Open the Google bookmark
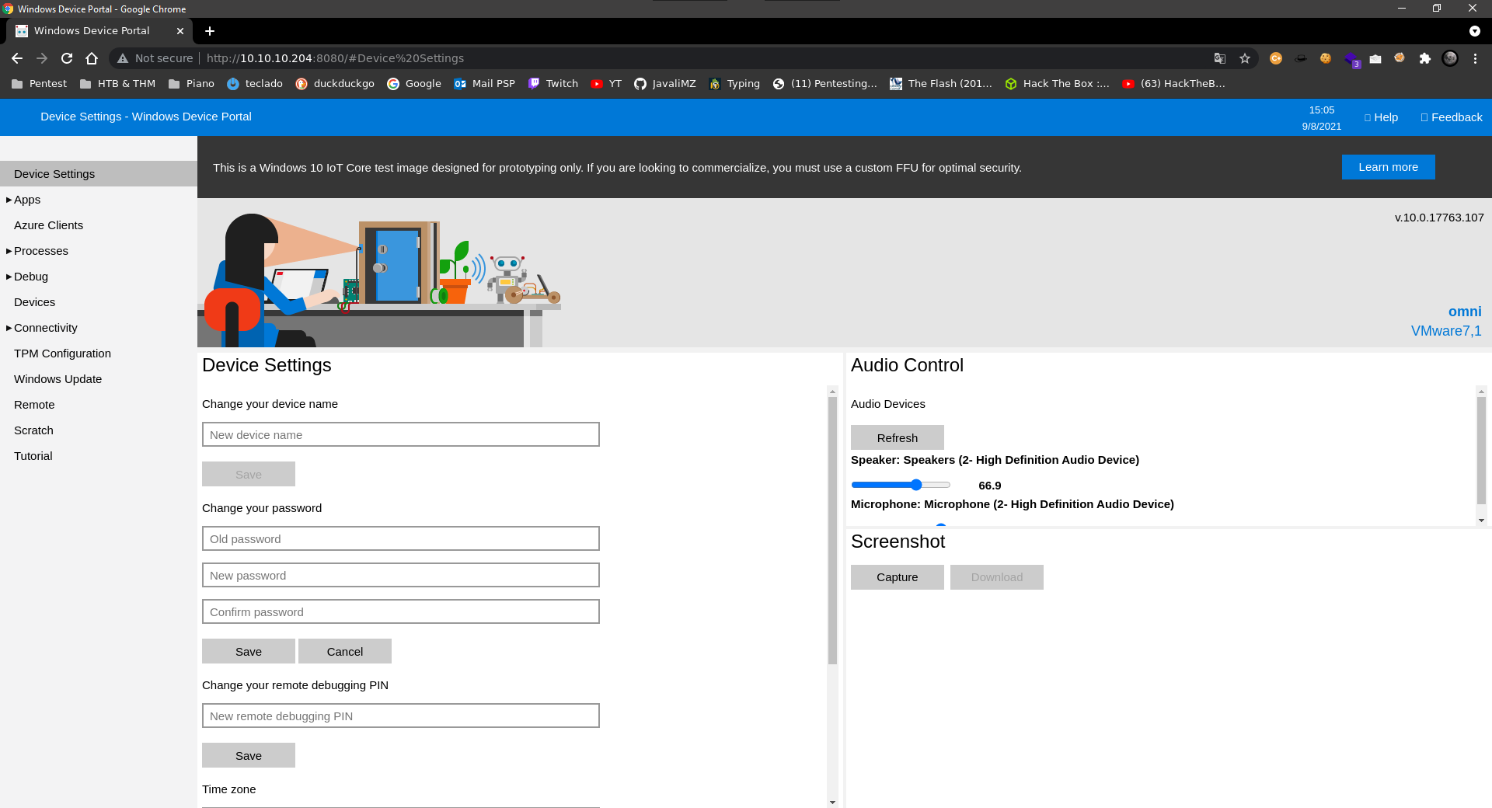 pos(414,84)
